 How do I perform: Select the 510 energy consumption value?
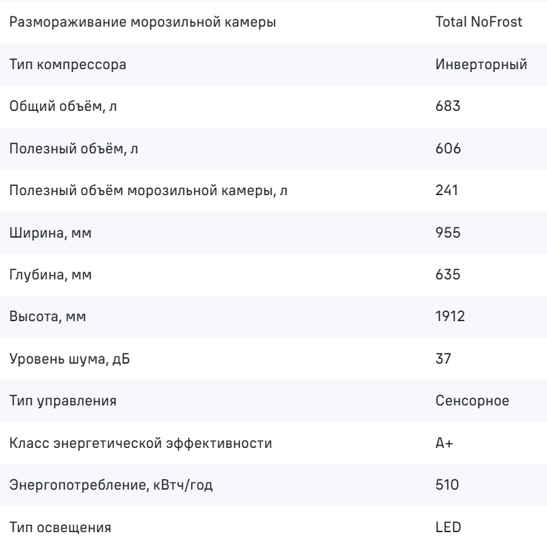[447, 485]
